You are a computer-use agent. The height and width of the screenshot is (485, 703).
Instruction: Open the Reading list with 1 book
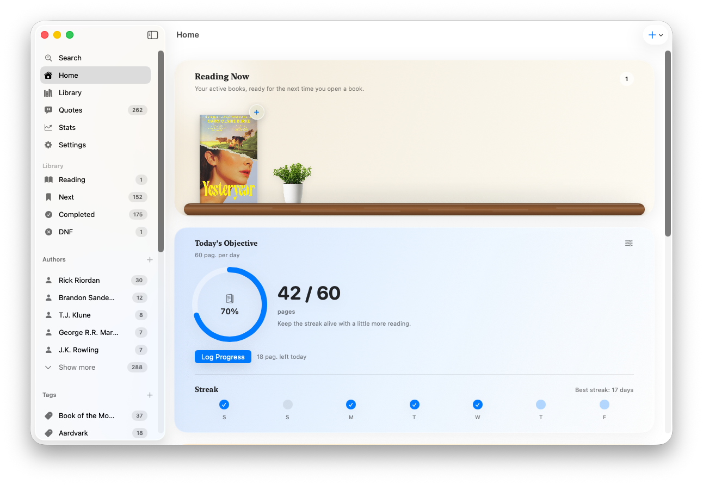pos(95,179)
